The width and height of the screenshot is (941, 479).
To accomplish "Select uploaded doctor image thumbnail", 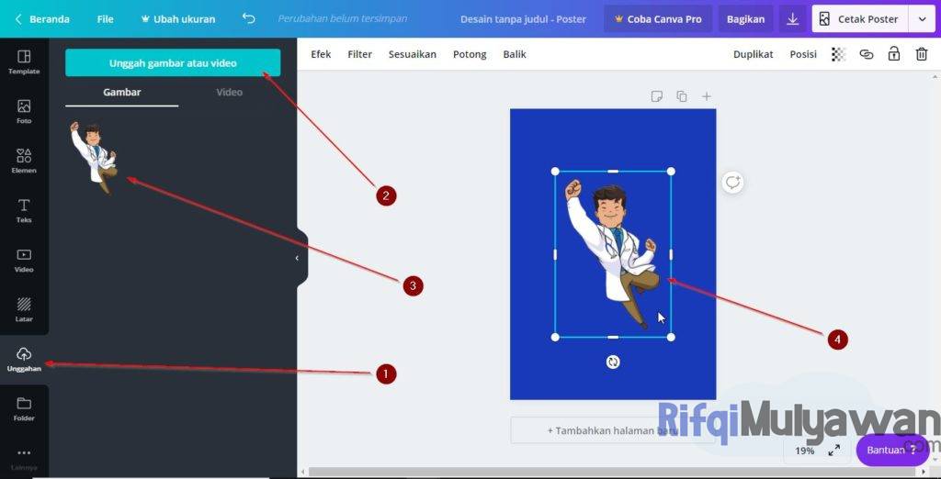I will click(94, 158).
